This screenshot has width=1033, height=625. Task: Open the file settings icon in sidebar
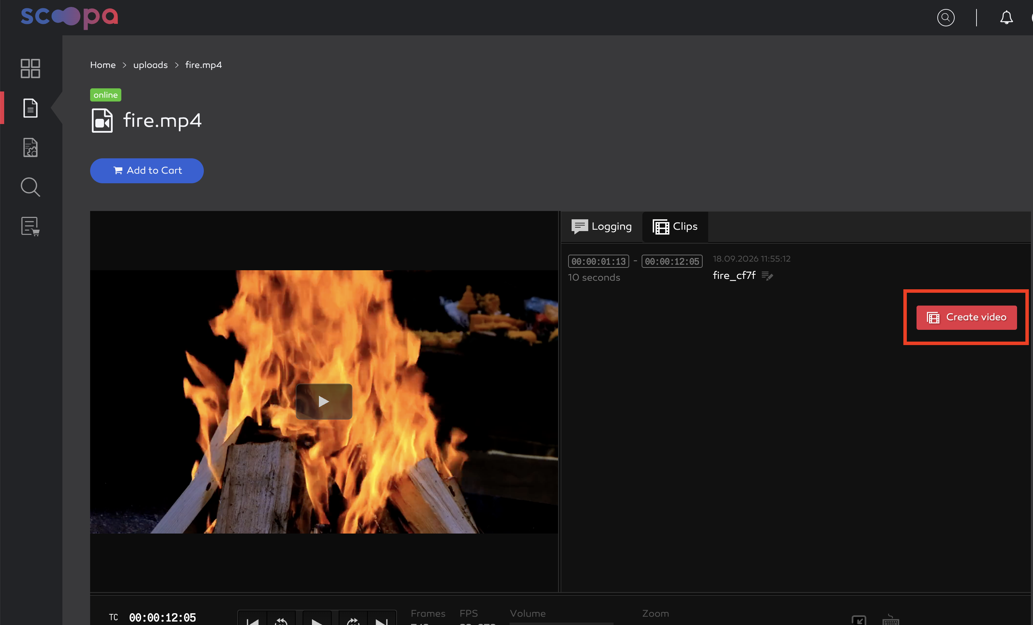tap(30, 148)
